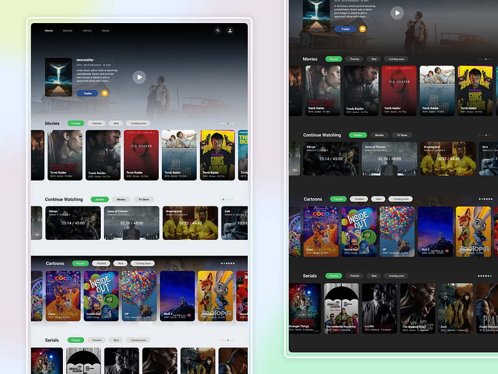The image size is (498, 374).
Task: Select New filter under Cartoons, light theme
Action: click(121, 263)
